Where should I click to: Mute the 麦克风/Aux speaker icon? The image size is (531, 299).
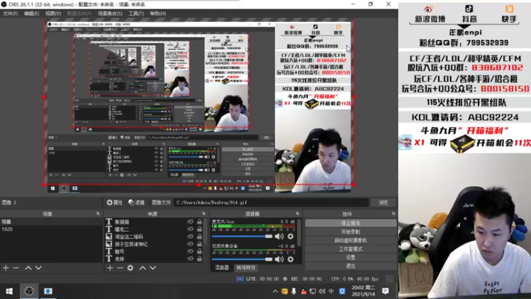click(x=279, y=237)
